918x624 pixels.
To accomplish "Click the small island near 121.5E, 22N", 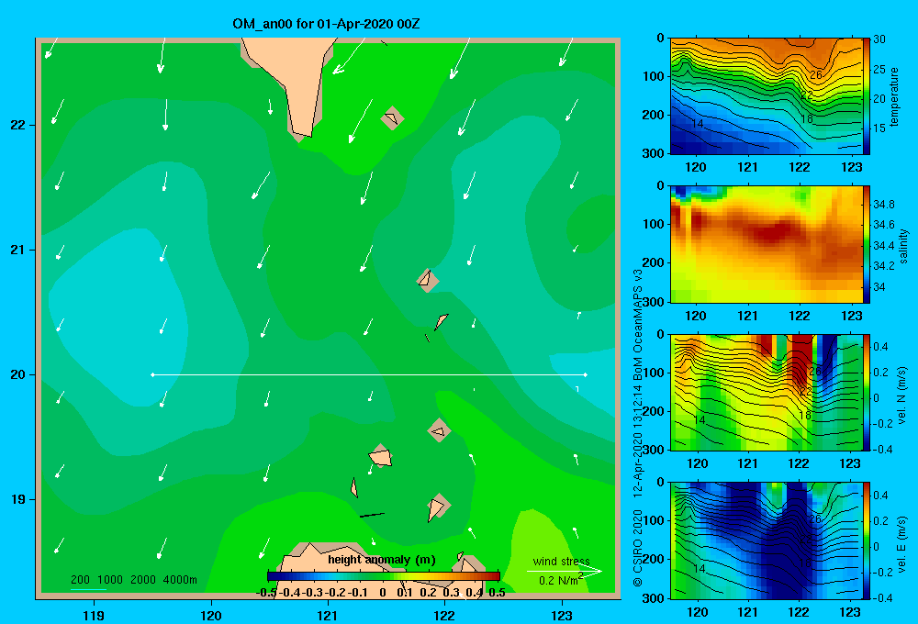I will pos(392,118).
